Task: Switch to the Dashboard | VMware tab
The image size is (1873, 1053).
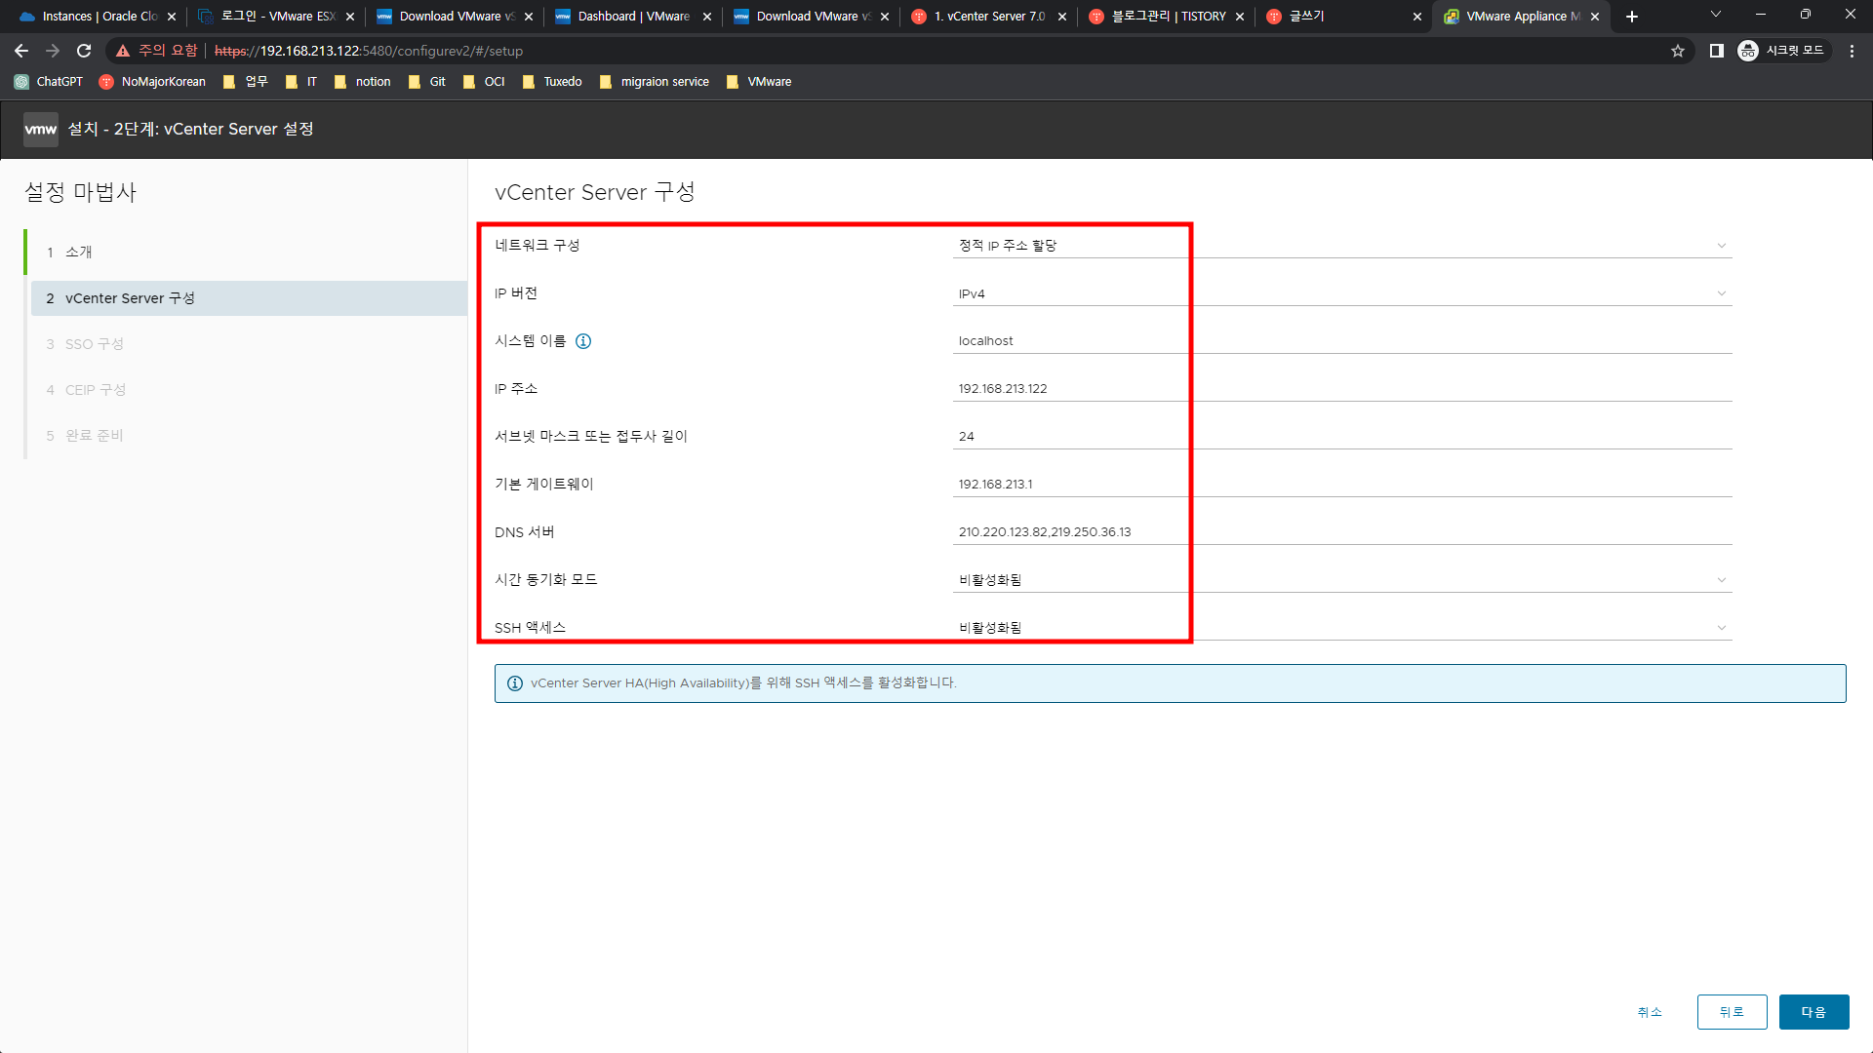Action: 632,17
